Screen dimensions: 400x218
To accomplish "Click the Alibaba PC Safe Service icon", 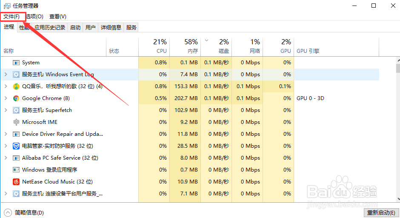I will [16, 158].
